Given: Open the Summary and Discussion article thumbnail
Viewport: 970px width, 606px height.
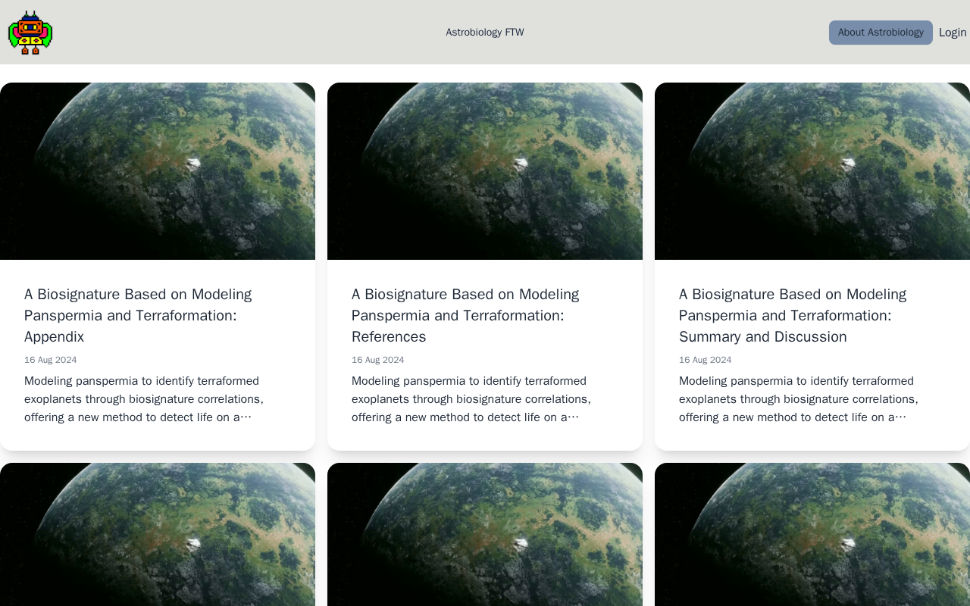Looking at the screenshot, I should tap(812, 171).
